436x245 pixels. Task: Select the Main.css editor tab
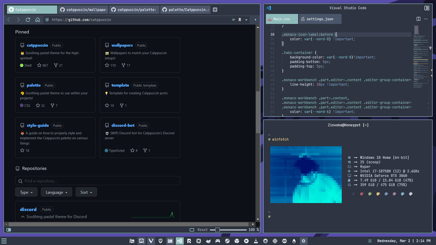(x=282, y=19)
